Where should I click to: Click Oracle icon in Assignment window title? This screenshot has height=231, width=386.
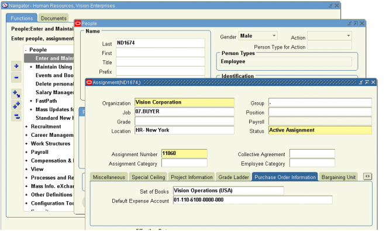pos(89,82)
